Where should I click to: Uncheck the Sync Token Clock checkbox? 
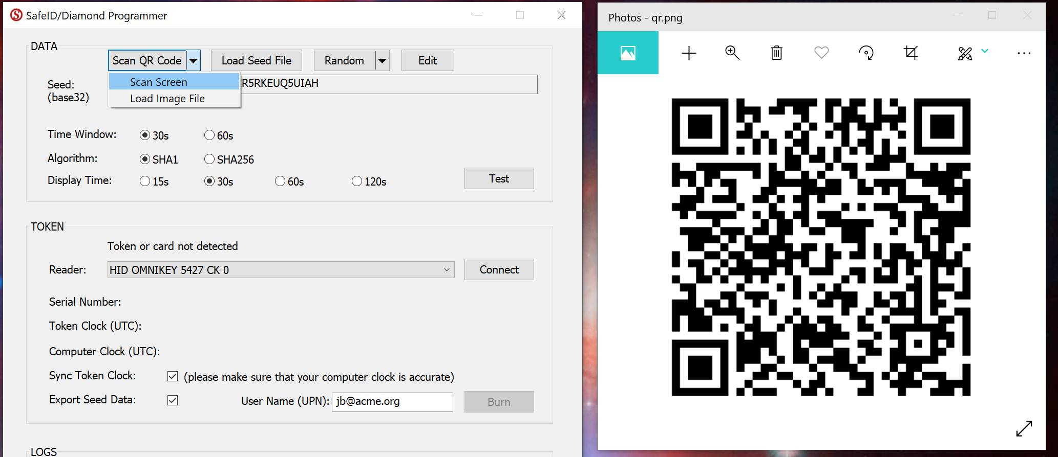(173, 377)
